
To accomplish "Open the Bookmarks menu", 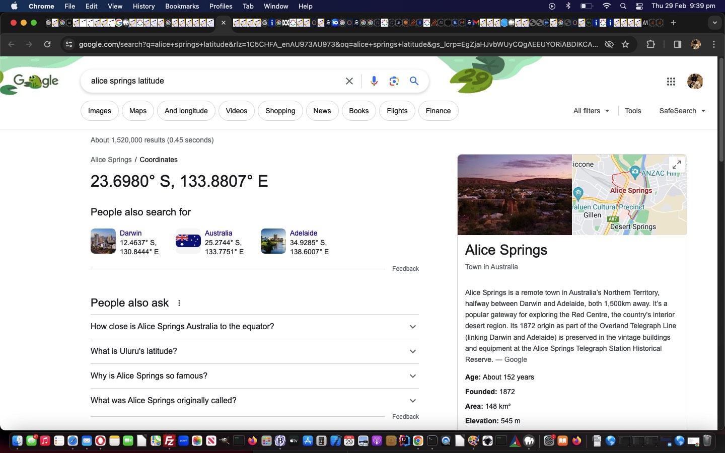I will 182,6.
